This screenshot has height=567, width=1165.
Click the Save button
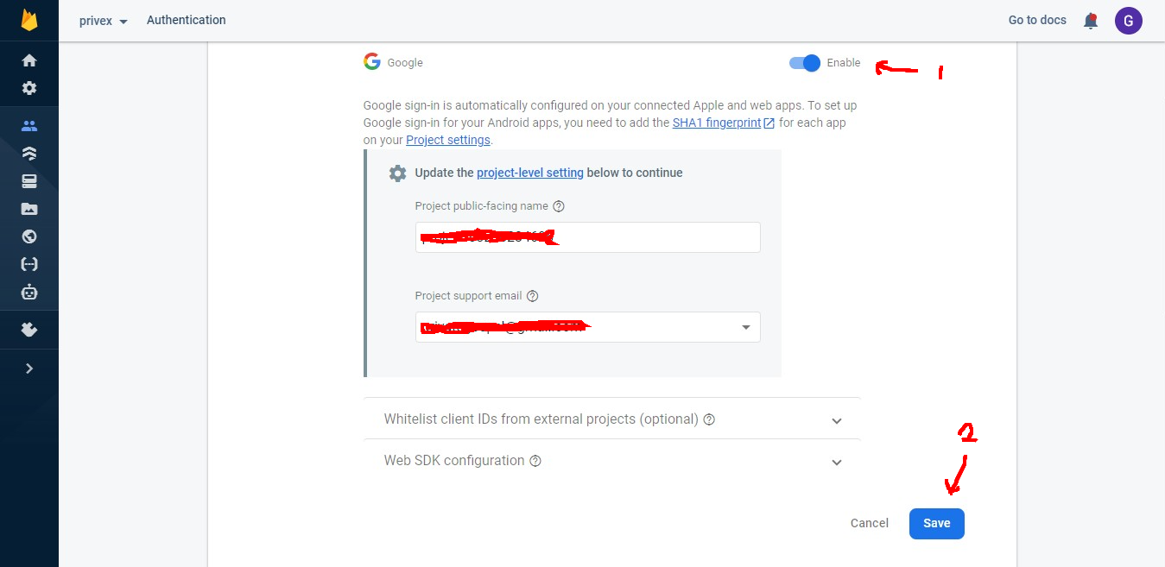(936, 523)
